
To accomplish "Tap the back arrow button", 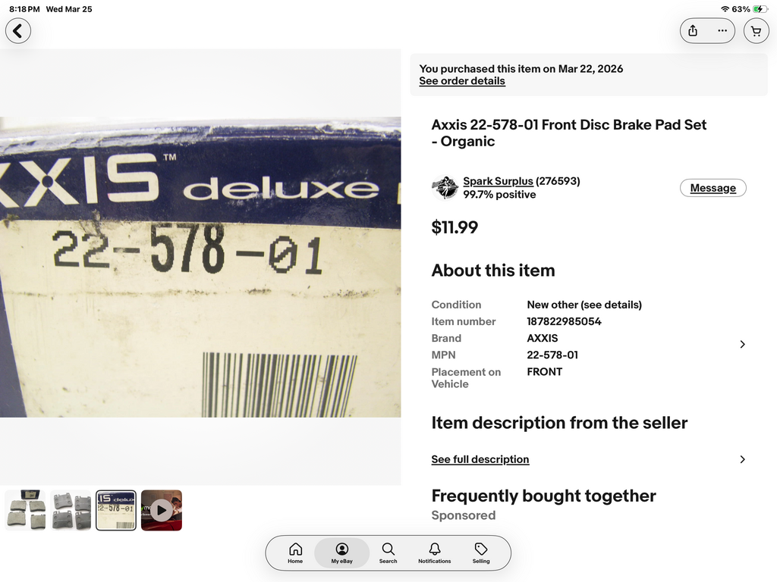I will pos(18,30).
